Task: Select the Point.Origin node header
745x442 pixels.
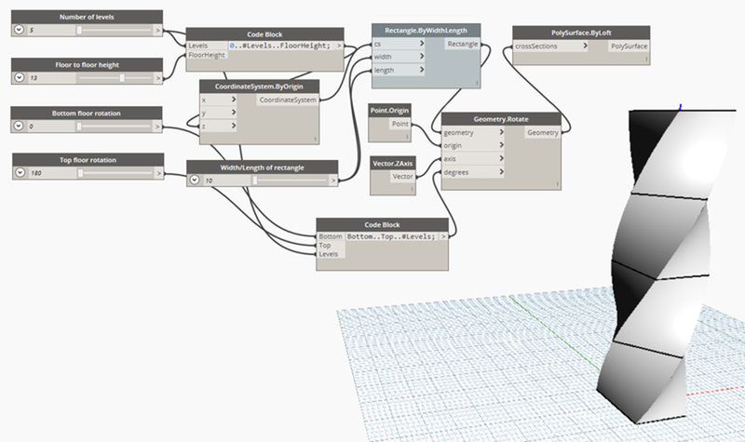Action: (x=389, y=110)
